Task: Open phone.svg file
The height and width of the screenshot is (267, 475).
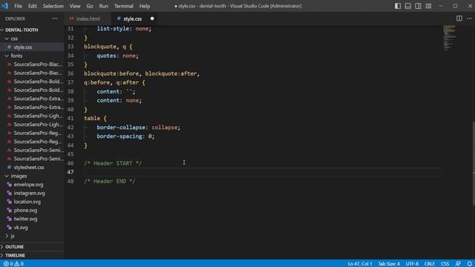Action: pos(25,210)
